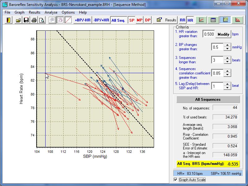Select +BP/-HR sequences button

click(83, 20)
